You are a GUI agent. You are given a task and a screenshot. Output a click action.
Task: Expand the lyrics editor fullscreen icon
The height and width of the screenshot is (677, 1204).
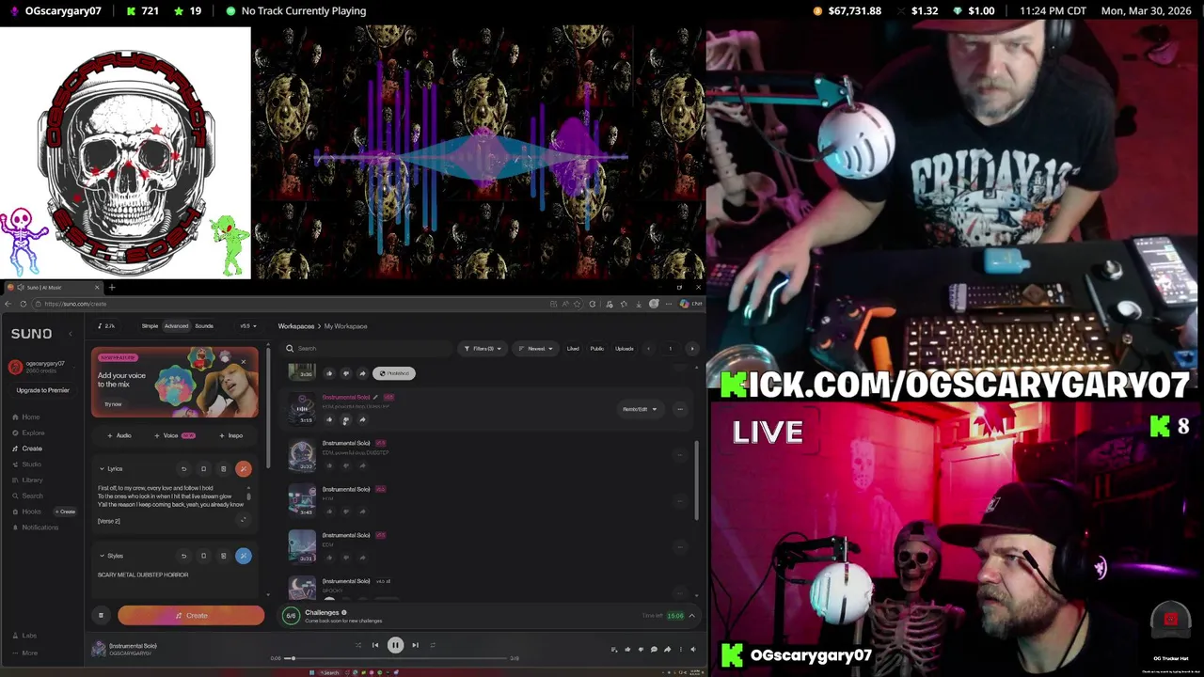[243, 520]
